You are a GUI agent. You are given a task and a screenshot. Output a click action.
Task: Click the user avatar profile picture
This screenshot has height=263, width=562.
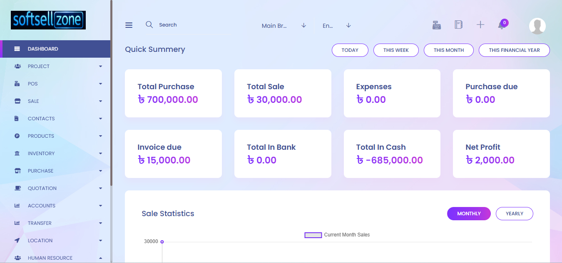(537, 26)
